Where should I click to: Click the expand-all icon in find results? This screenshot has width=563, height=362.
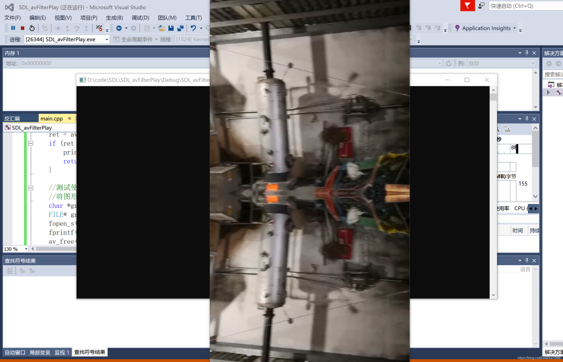10,270
